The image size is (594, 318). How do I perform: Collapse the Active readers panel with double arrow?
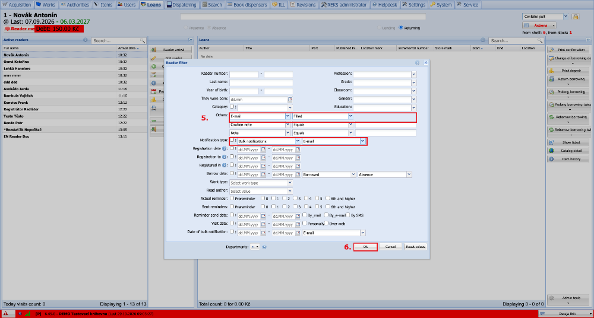(x=191, y=40)
